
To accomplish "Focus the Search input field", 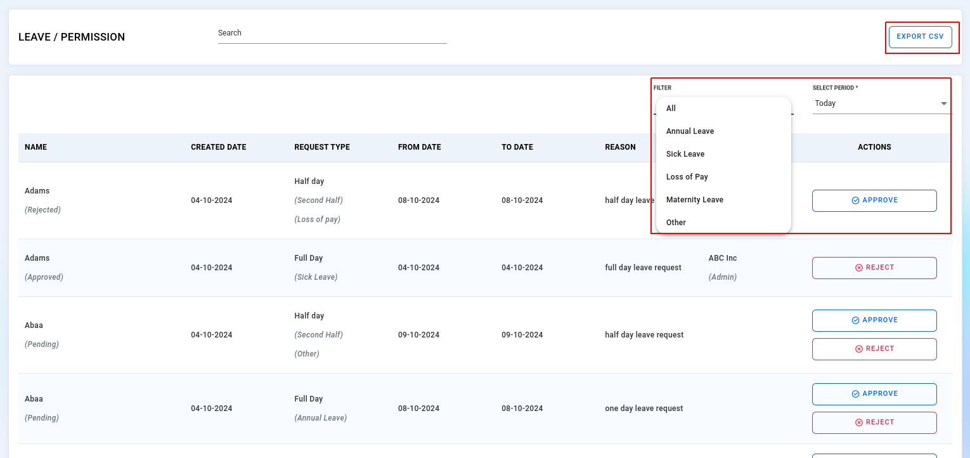I will click(x=332, y=33).
